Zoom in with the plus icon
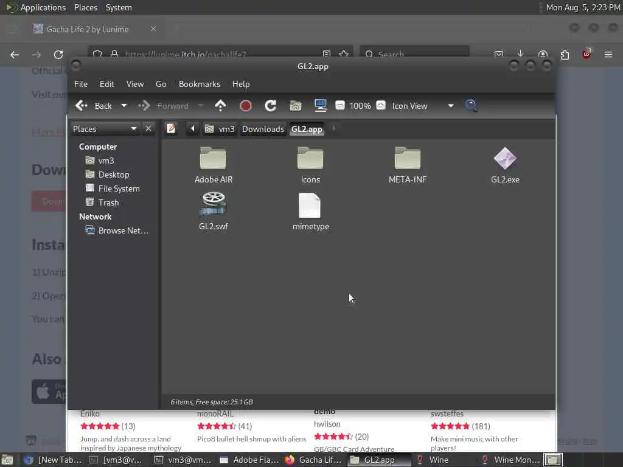Screen dimensions: 623x467 click(381, 105)
